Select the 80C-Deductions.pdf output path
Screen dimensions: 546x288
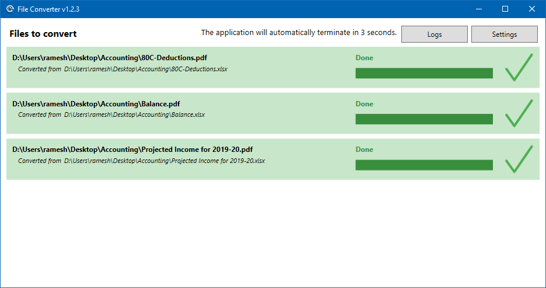[110, 58]
